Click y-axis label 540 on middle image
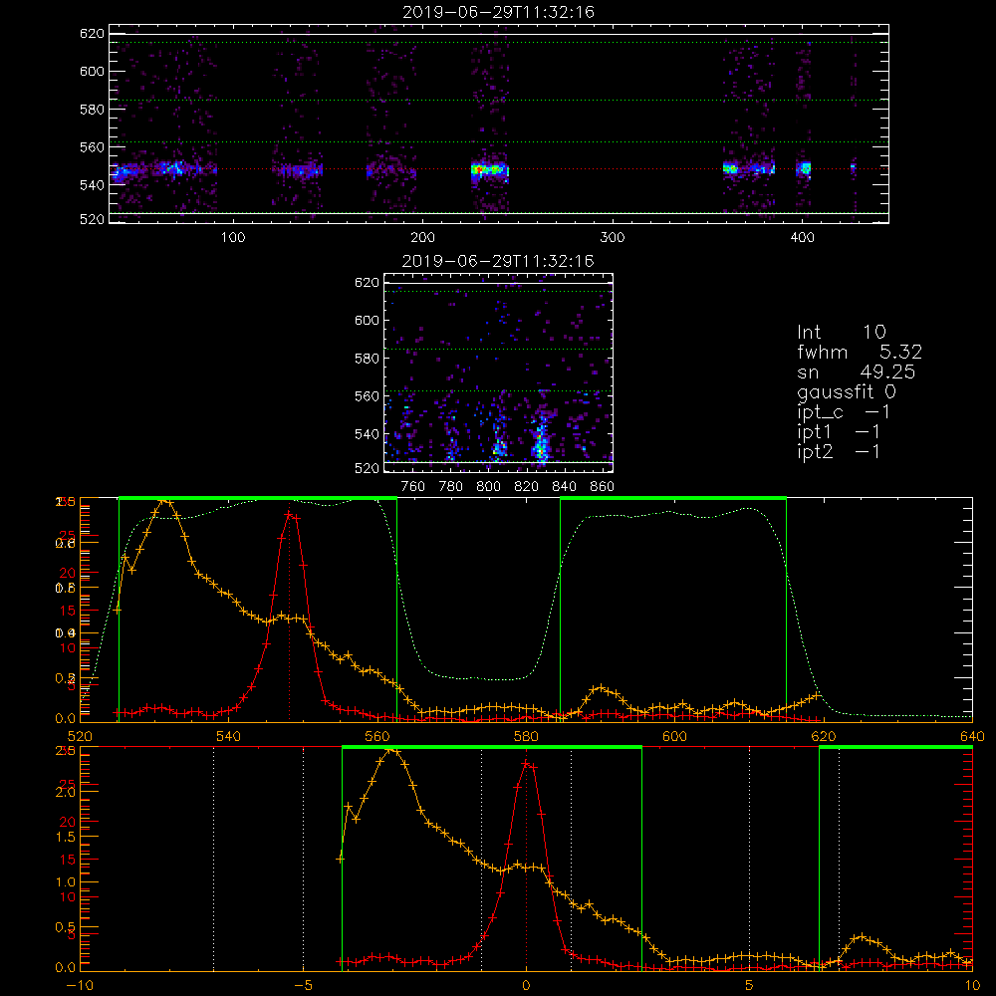This screenshot has height=996, width=996. click(x=368, y=434)
